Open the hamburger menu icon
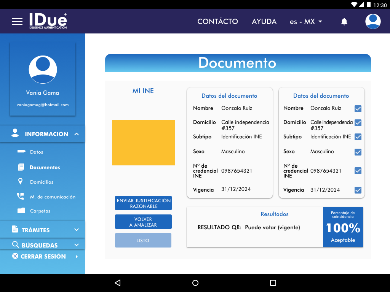The height and width of the screenshot is (292, 390). tap(17, 21)
